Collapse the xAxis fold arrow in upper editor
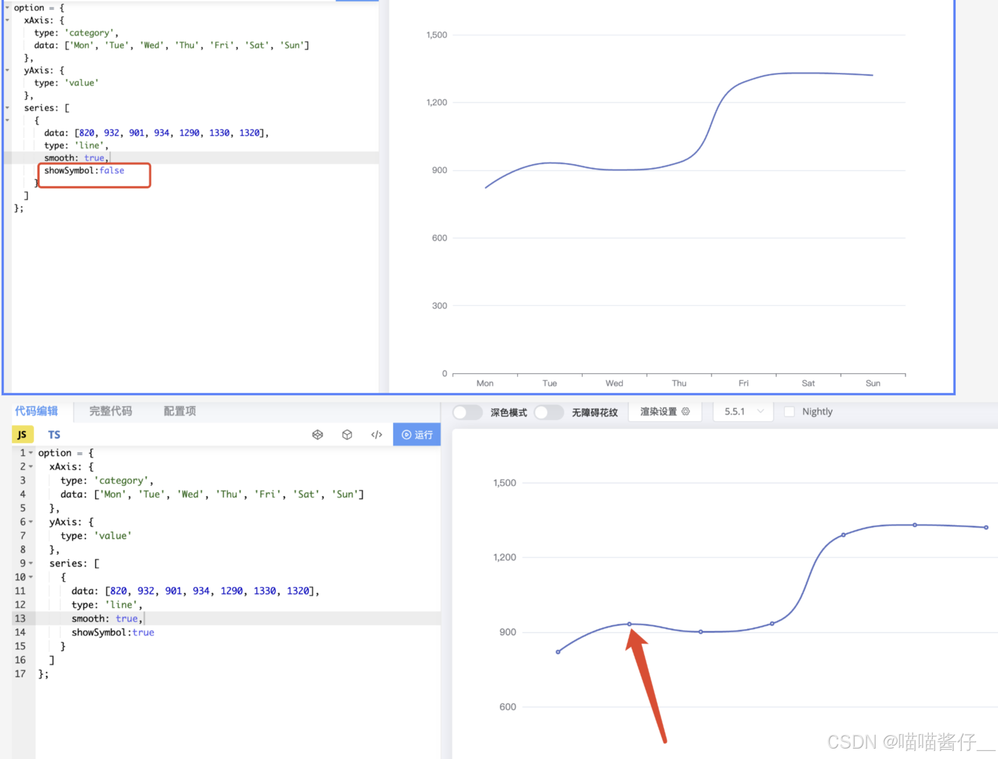 [8, 20]
